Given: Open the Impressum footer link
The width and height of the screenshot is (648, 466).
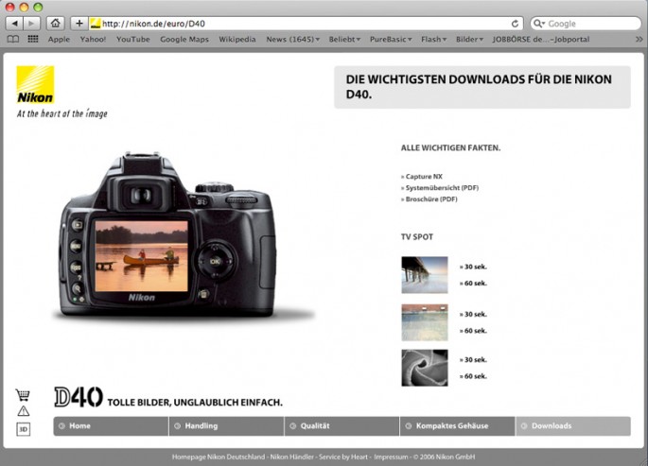Looking at the screenshot, I should point(391,457).
